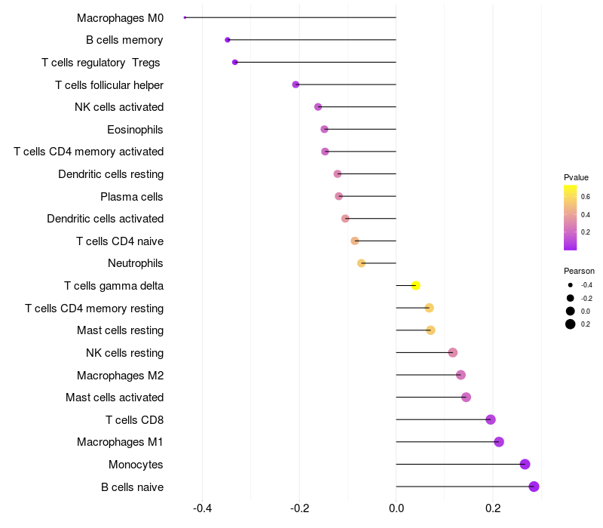Click the Pvalue color gradient legend bar

coord(571,218)
